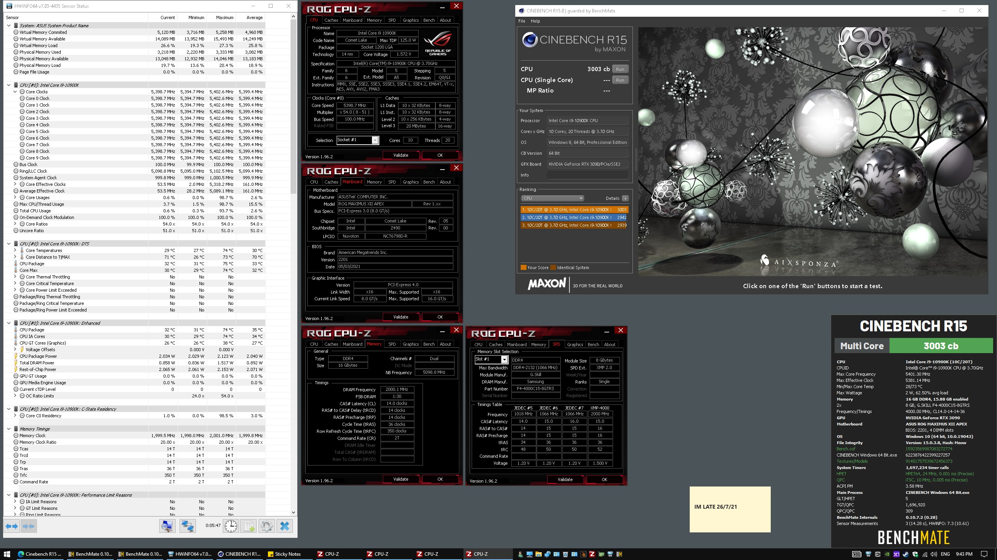The height and width of the screenshot is (560, 997).
Task: Open HWiNFO monitor magnifier summary icon
Action: point(167,526)
